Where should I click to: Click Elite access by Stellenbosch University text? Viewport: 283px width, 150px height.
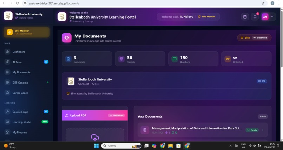point(92,94)
